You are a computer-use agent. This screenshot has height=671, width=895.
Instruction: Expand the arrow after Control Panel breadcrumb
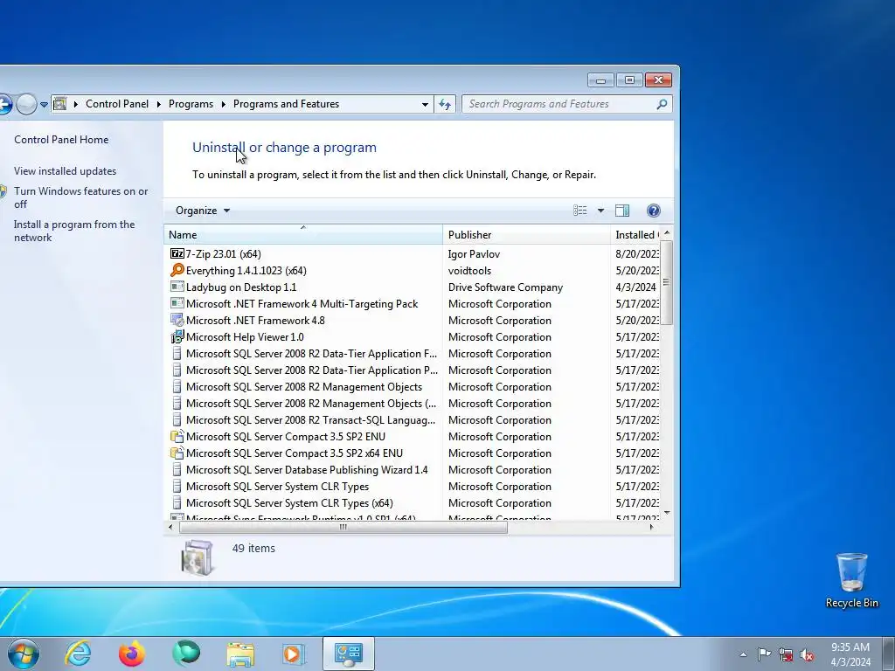(158, 104)
